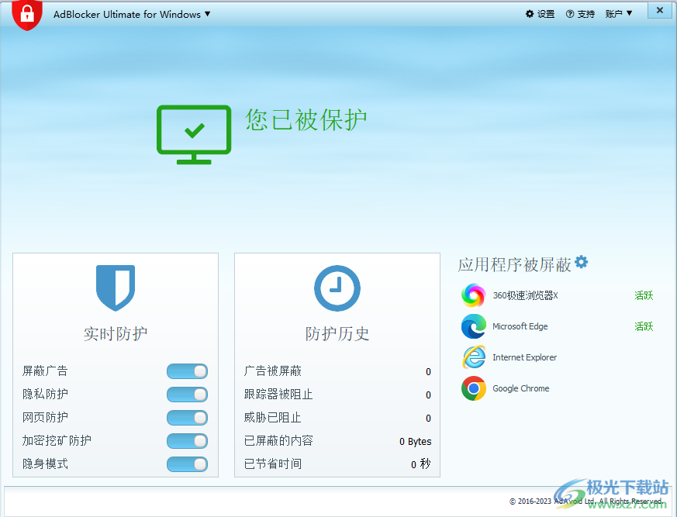The image size is (677, 517).
Task: Expand the AdBlocker Ultimate title dropdown
Action: [x=206, y=14]
